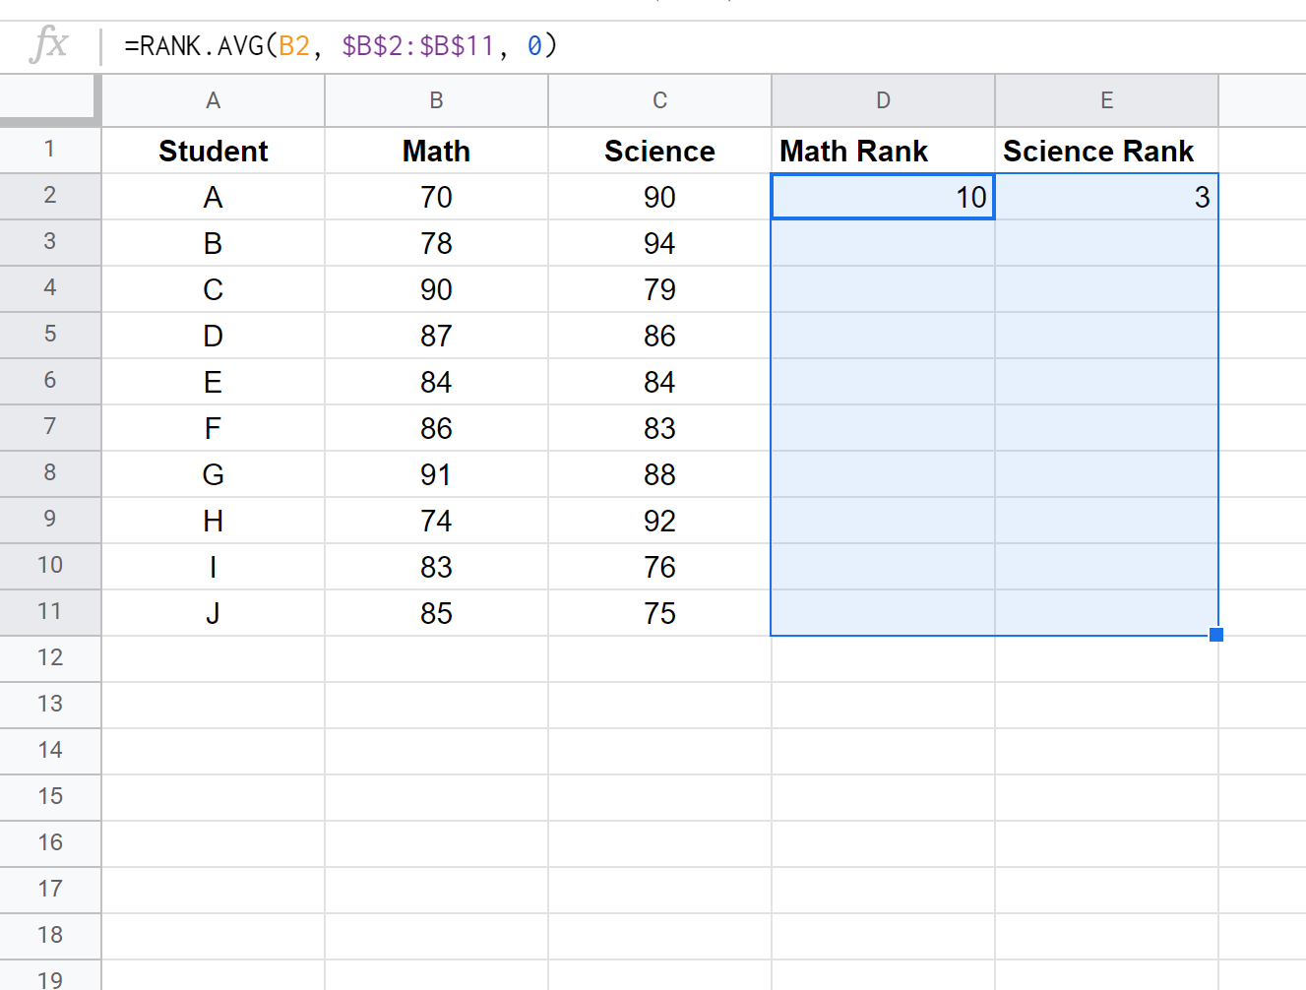Select row 11 header
Screen dimensions: 1306x990
[x=50, y=613]
